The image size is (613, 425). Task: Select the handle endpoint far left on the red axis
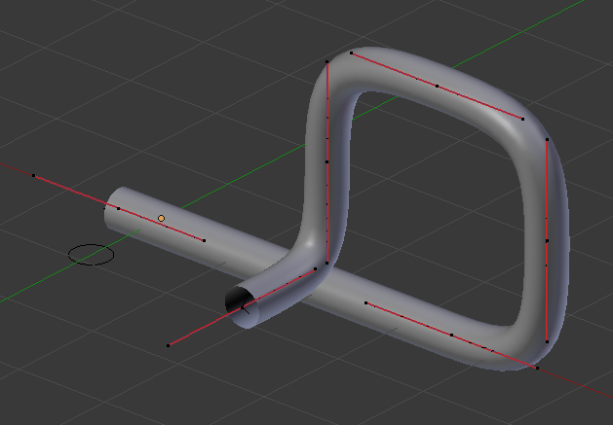coord(33,176)
